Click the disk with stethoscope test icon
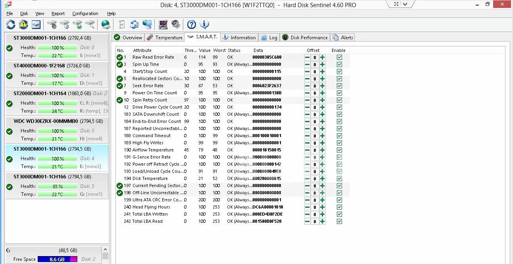This screenshot has height=264, width=513. coord(52,25)
